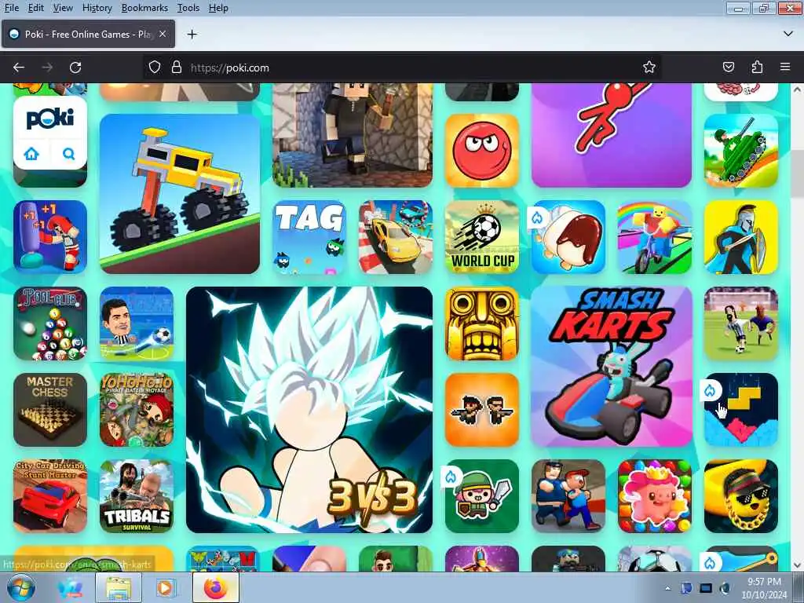Open the 3 vs 3 lightning fighter game
804x603 pixels.
coord(309,410)
